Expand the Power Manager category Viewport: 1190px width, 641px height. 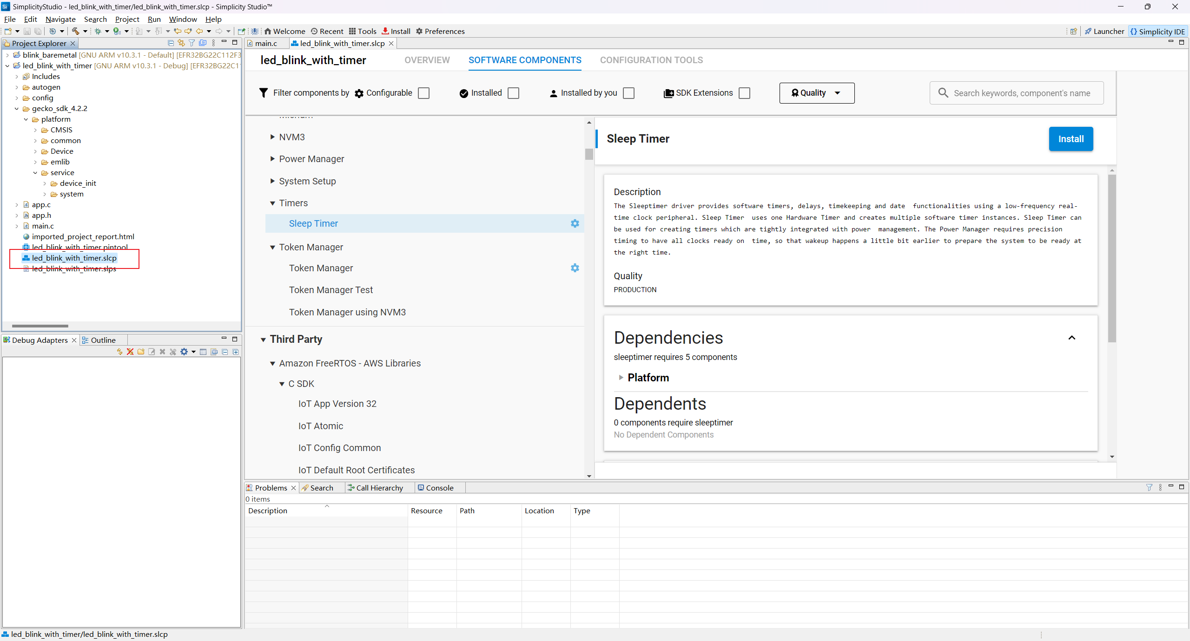[x=272, y=159]
